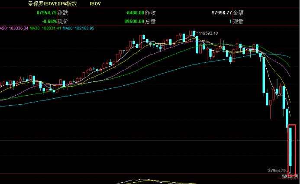Click the 昨收 label

(150, 13)
